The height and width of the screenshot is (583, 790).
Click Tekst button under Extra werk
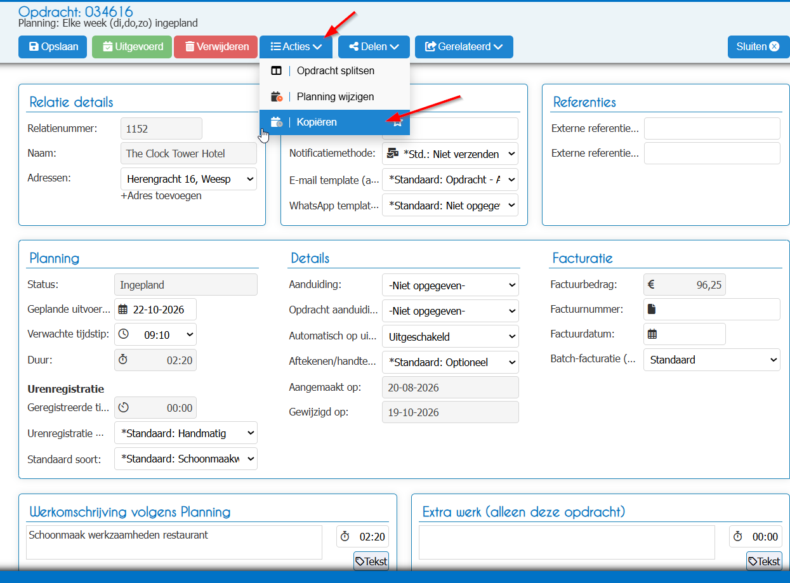pos(764,561)
